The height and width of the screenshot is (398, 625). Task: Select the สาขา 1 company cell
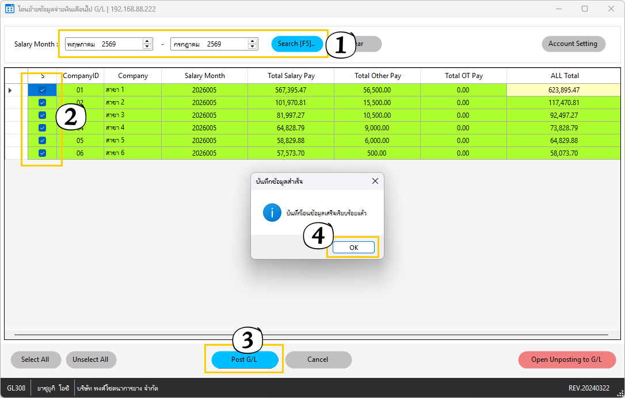tap(133, 90)
